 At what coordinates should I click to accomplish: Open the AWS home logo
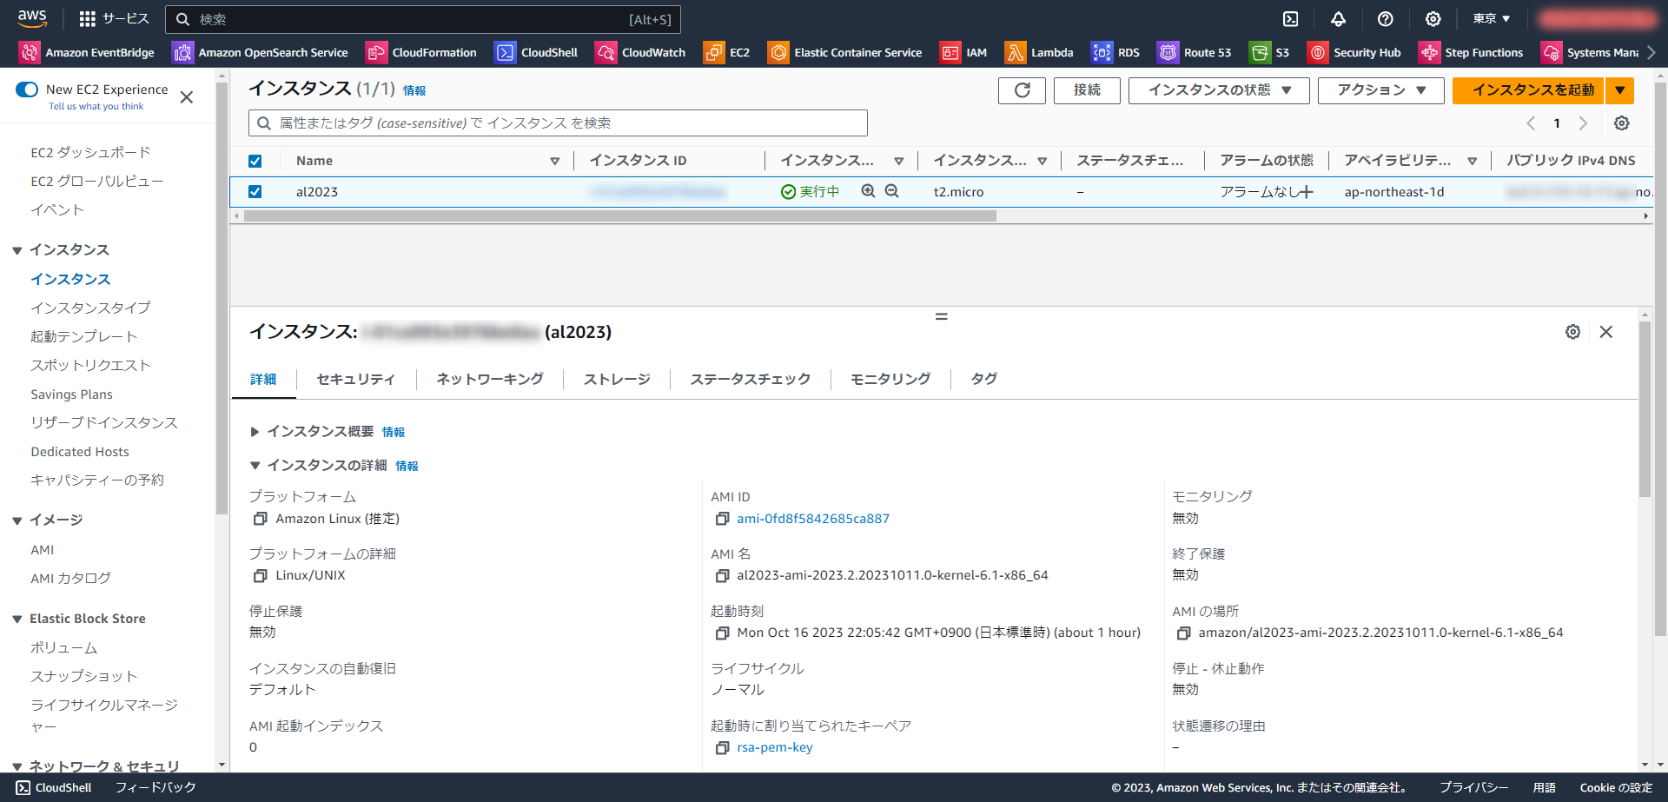32,18
